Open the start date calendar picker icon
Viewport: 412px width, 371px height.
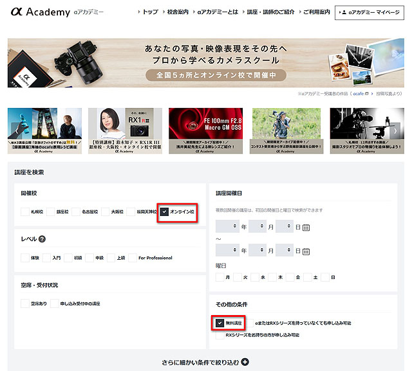pyautogui.click(x=306, y=227)
